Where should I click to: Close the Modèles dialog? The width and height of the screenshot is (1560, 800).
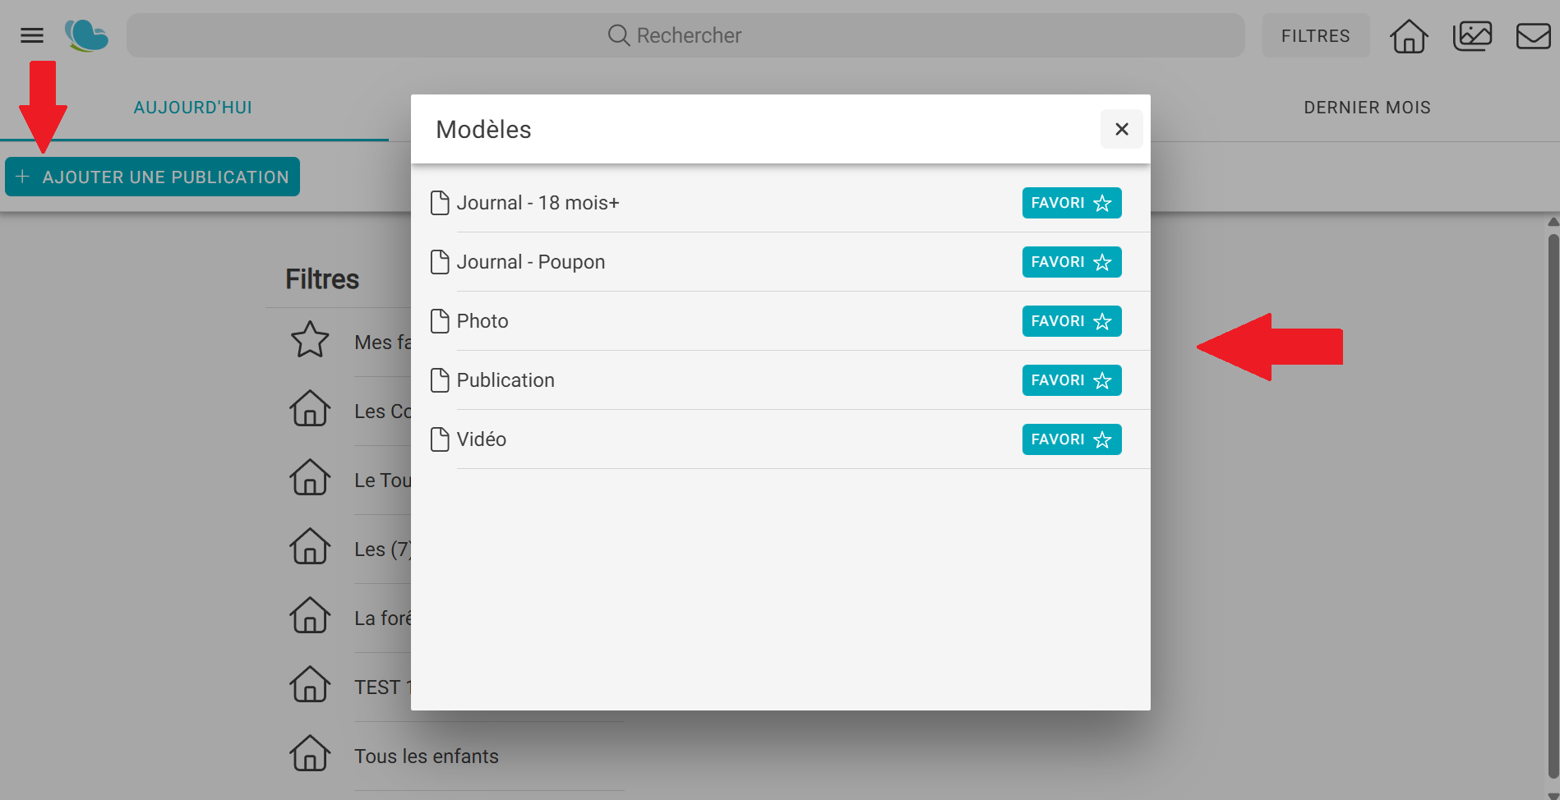(x=1121, y=129)
